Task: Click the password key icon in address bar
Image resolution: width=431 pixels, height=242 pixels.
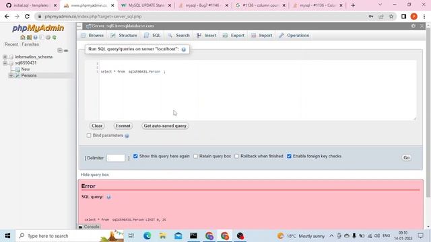Action: coord(371,16)
